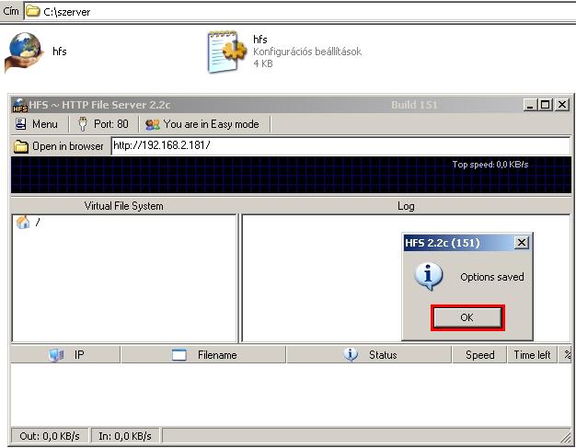The image size is (576, 448).
Task: Click the Speed column header
Action: tap(479, 355)
